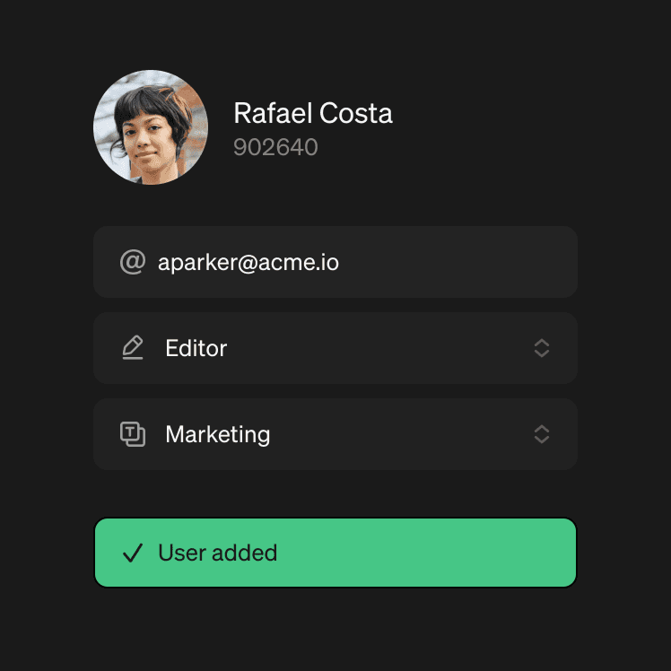Click the user ID 902640
Viewport: 671px width, 671px height.
coord(275,147)
